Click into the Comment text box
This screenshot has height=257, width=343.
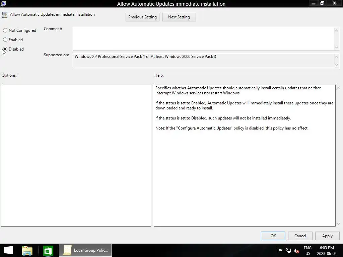(x=203, y=39)
